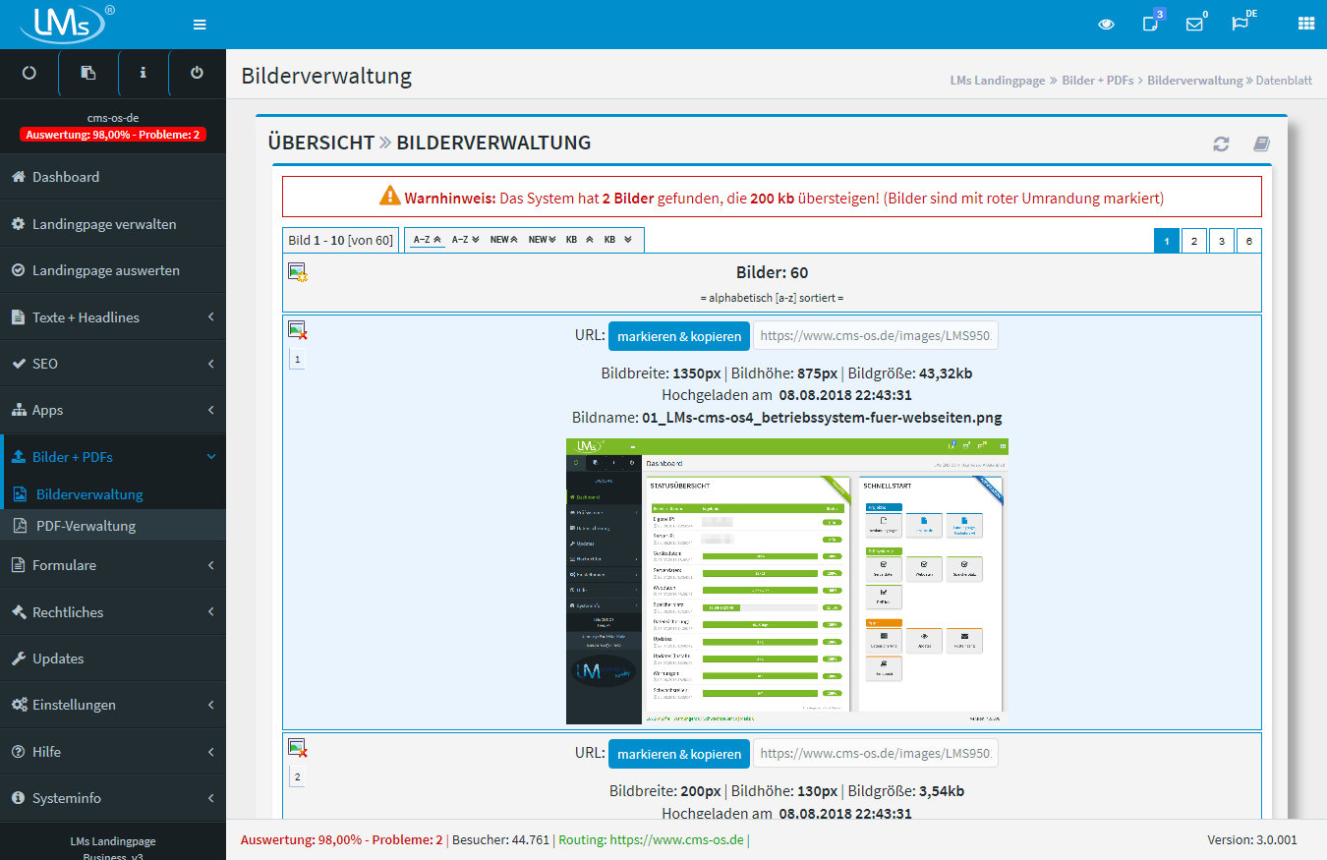Sort images A–Z descending
The height and width of the screenshot is (860, 1327).
point(465,240)
